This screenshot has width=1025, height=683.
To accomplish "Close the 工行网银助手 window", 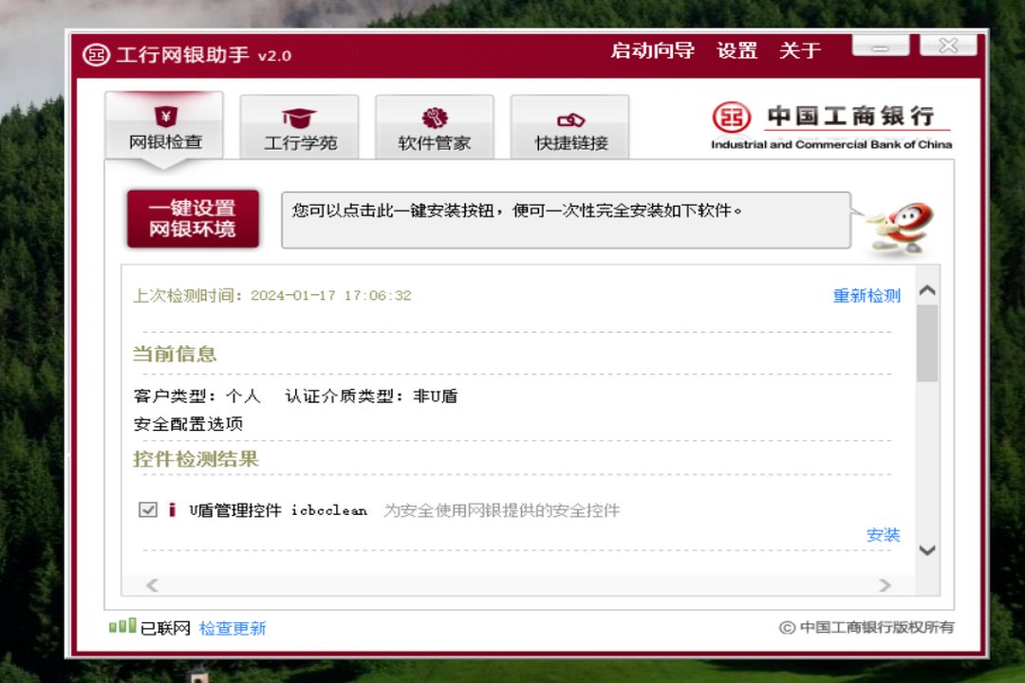I will click(x=948, y=46).
